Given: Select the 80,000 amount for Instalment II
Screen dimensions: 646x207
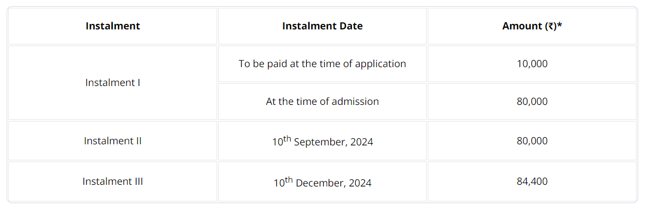Looking at the screenshot, I should pos(532,141).
